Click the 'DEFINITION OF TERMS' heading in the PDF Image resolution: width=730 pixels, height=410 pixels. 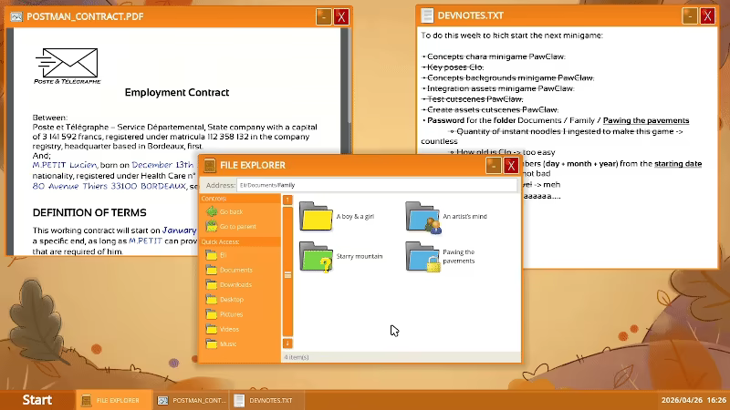(x=89, y=212)
